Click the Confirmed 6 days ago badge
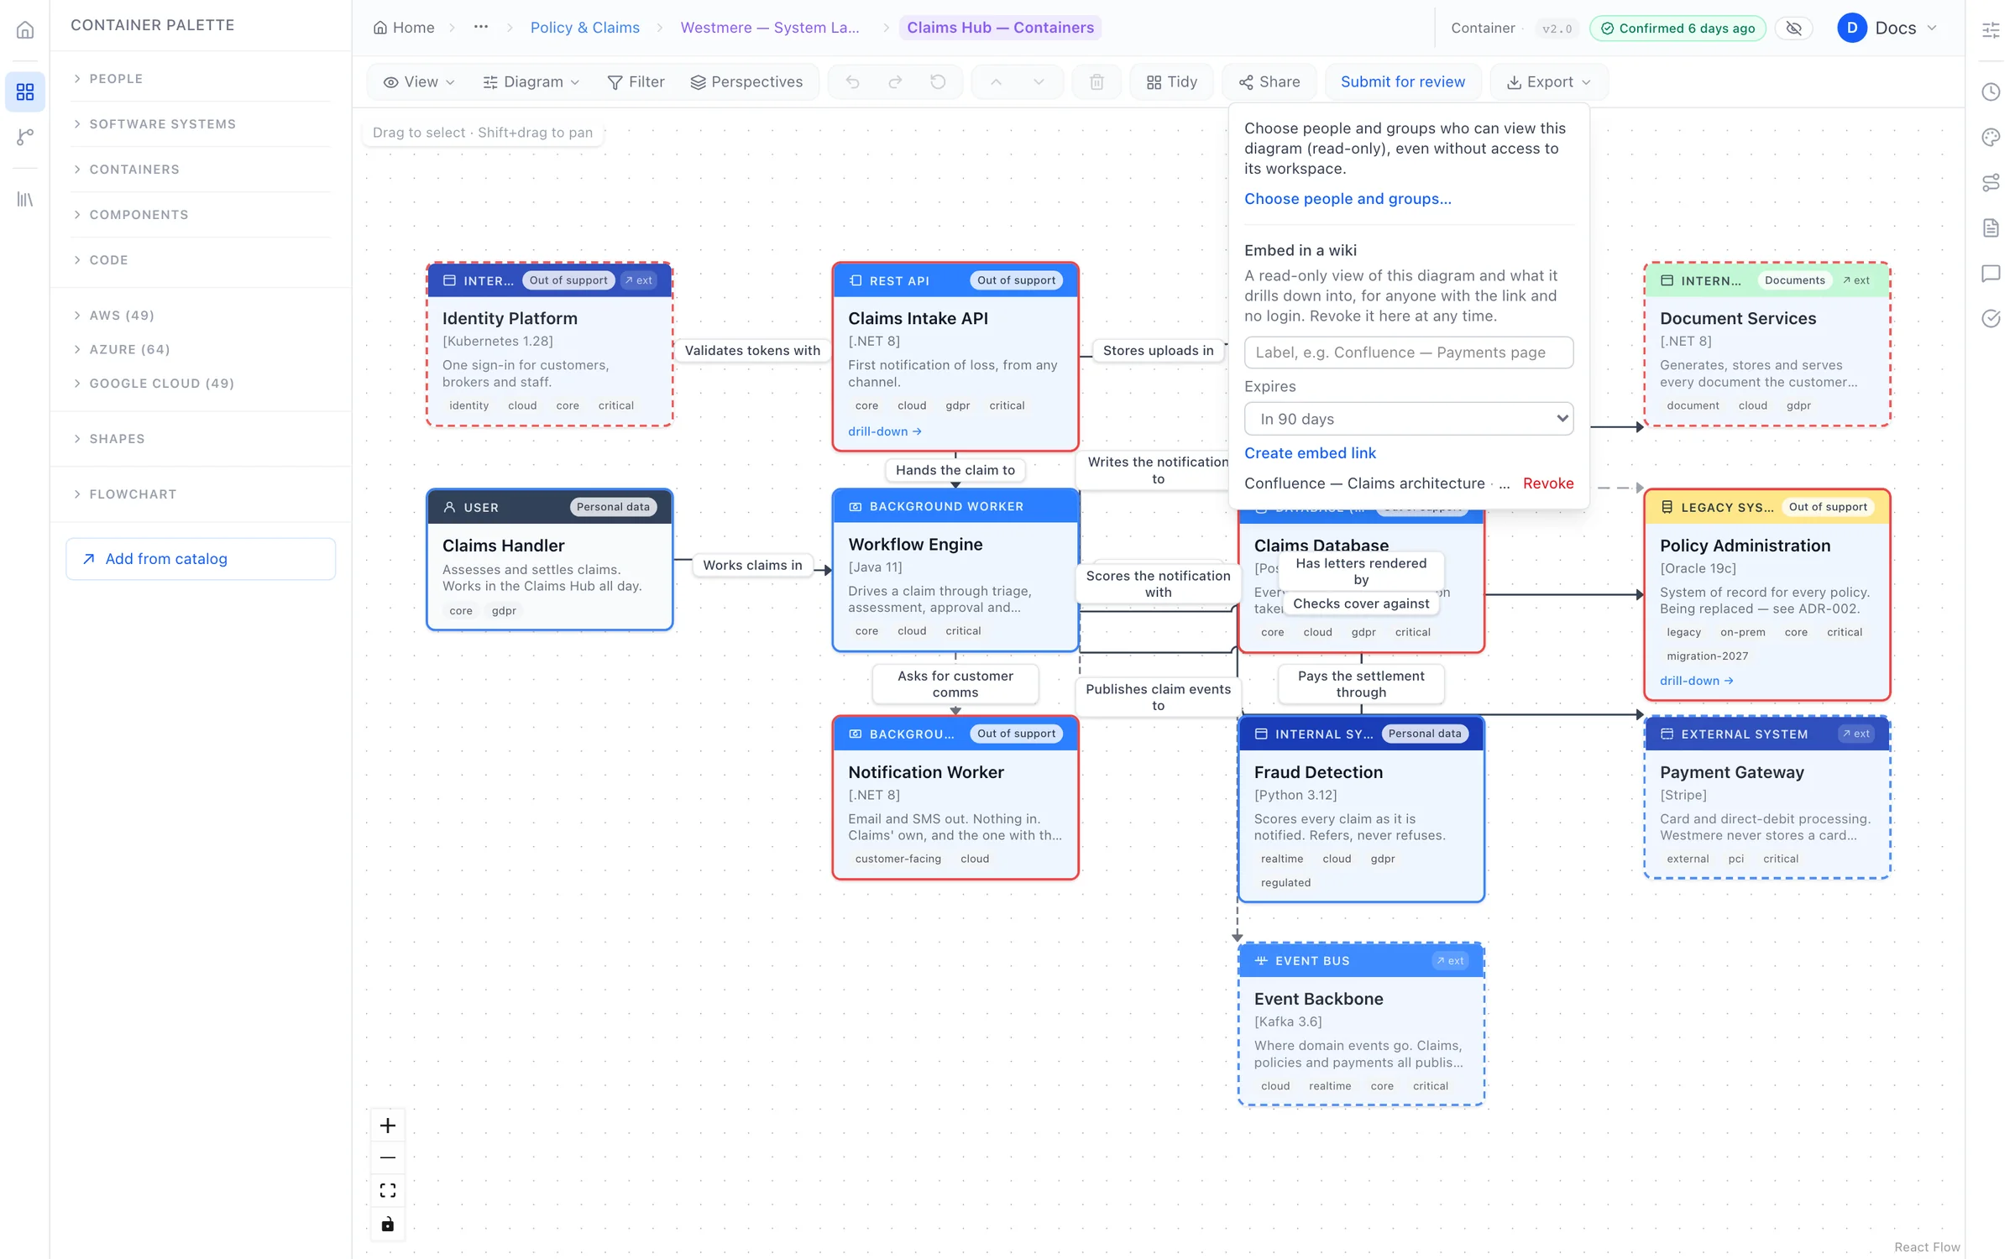The height and width of the screenshot is (1259, 2015). tap(1677, 28)
